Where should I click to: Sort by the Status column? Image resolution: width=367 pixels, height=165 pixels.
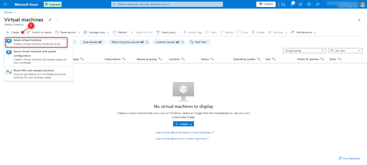click(x=207, y=59)
